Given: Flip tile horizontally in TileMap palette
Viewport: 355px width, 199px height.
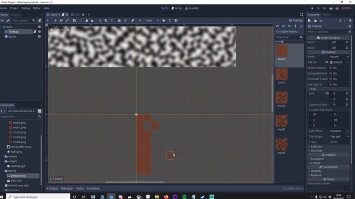Looking at the screenshot, I should coord(290,26).
